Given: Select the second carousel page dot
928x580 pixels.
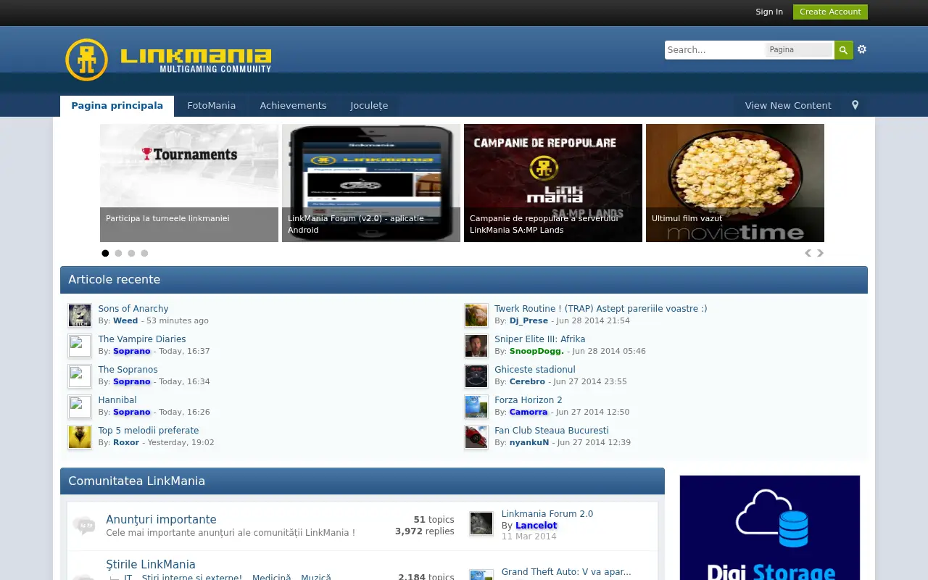Looking at the screenshot, I should coord(118,253).
